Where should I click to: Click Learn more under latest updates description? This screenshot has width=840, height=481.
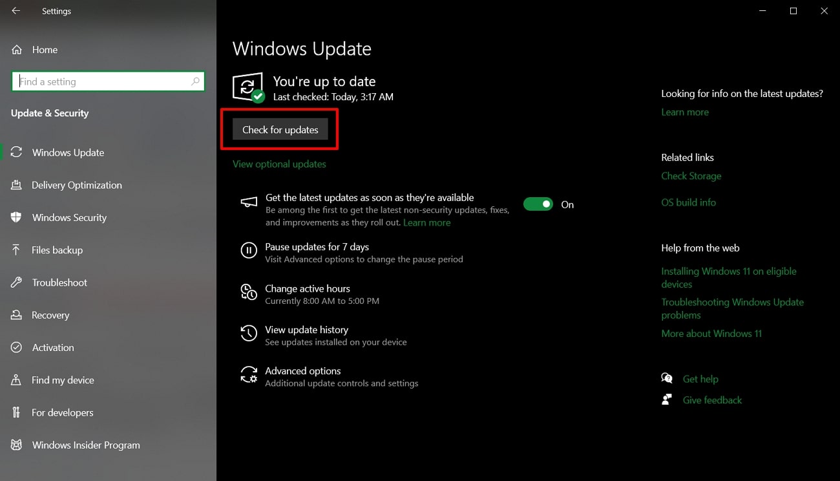[x=426, y=222]
